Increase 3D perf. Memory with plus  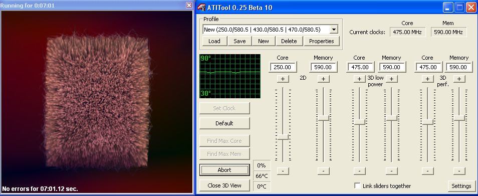(x=459, y=79)
